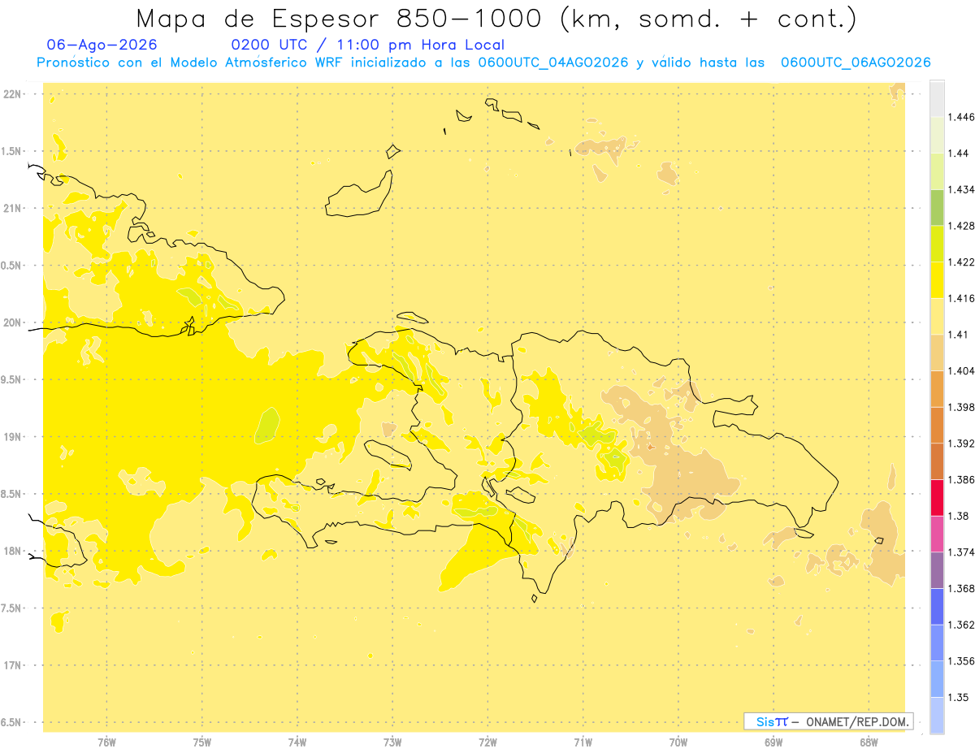Click the 1.428 legend value
The height and width of the screenshot is (753, 975).
(962, 226)
